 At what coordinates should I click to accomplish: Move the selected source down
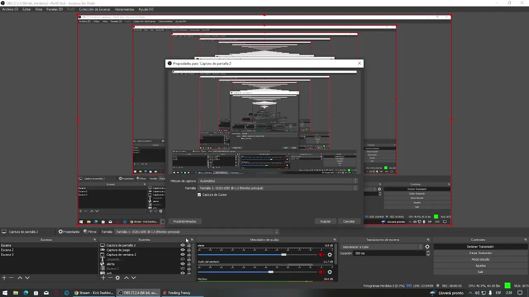tap(133, 278)
